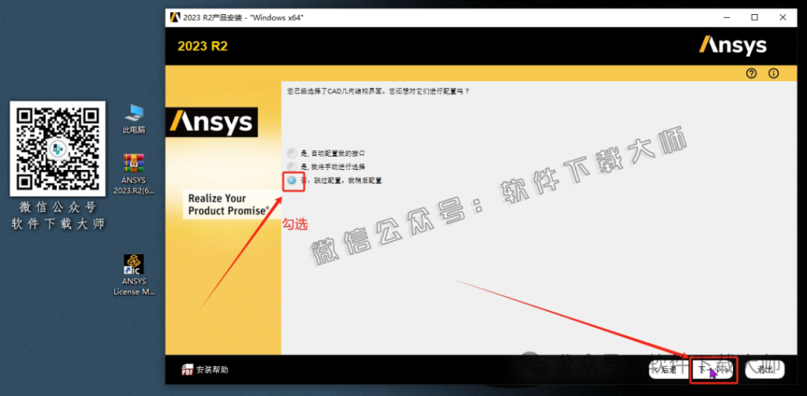
Task: Open the 安装帮助 PDF icon
Action: click(188, 370)
